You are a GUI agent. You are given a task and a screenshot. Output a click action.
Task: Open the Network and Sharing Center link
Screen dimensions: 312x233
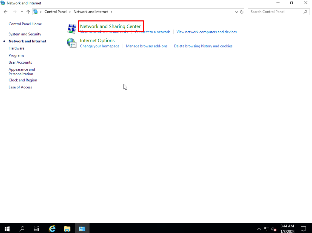(x=110, y=26)
